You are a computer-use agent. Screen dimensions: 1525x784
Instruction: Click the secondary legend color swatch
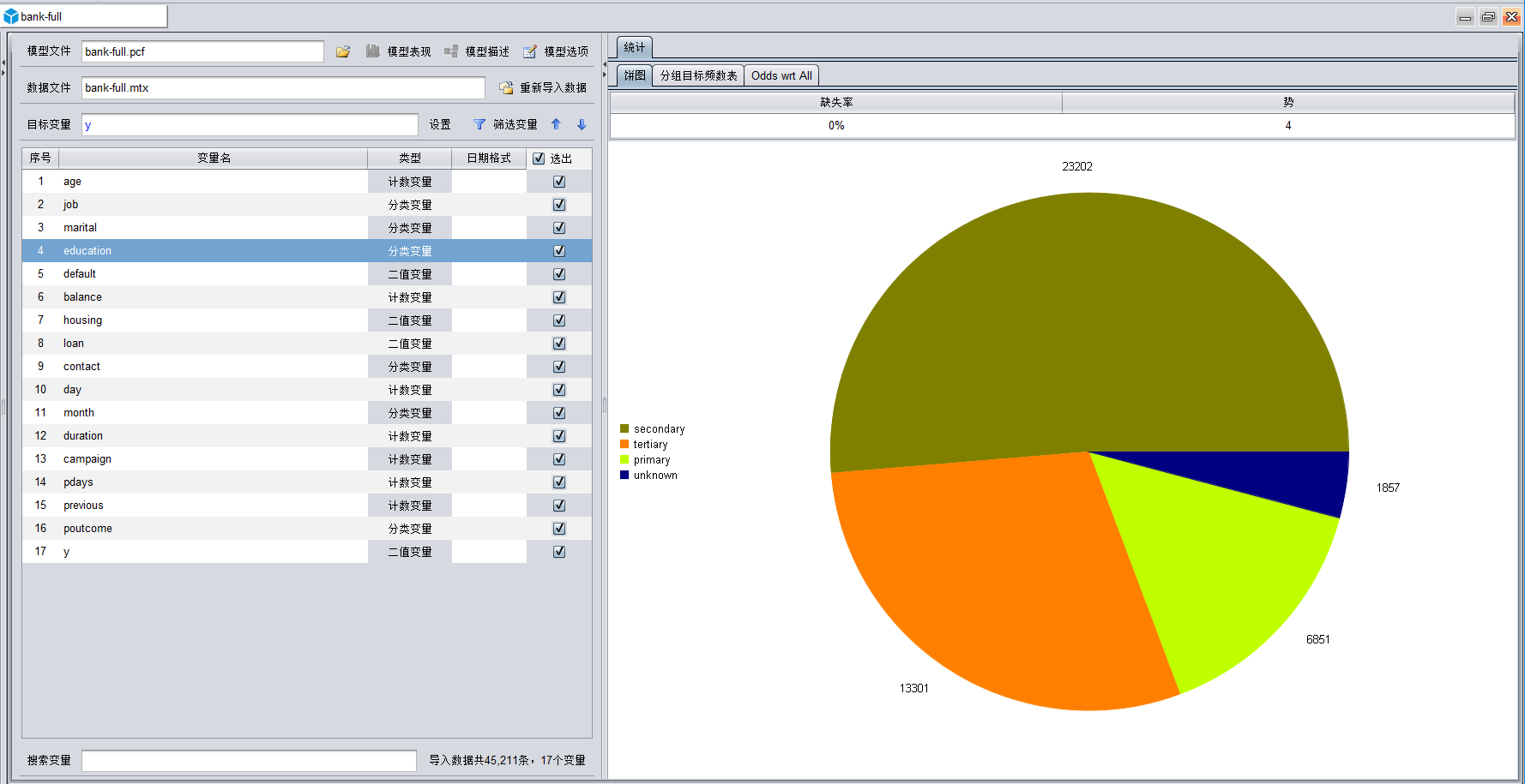(x=624, y=428)
